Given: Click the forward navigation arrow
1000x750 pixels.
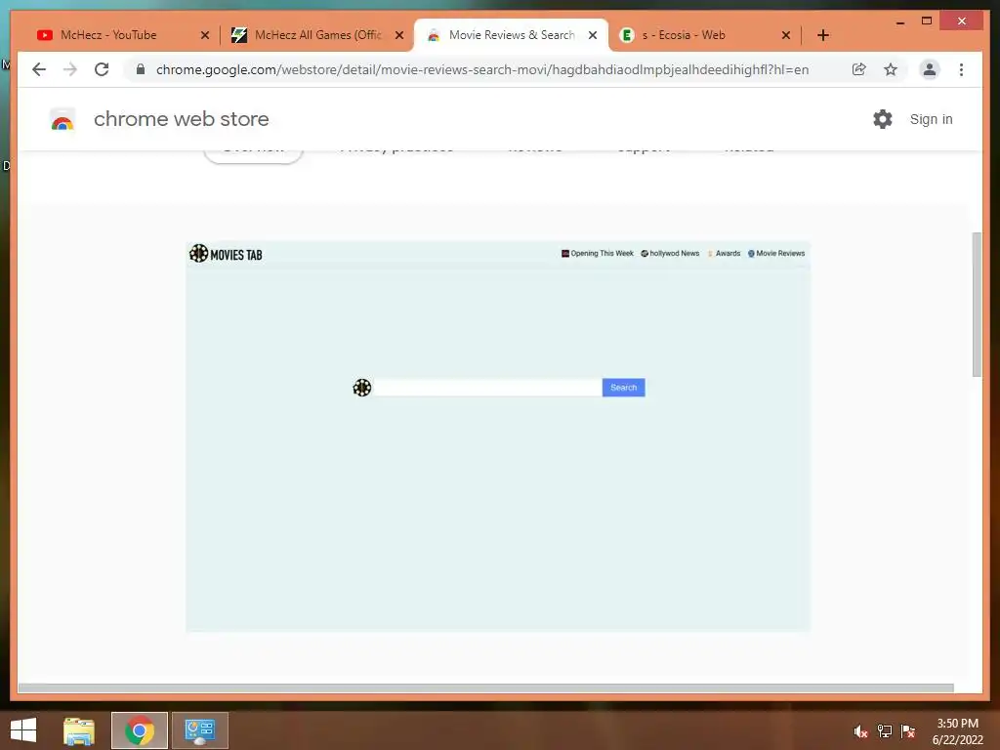Looking at the screenshot, I should click(x=70, y=69).
